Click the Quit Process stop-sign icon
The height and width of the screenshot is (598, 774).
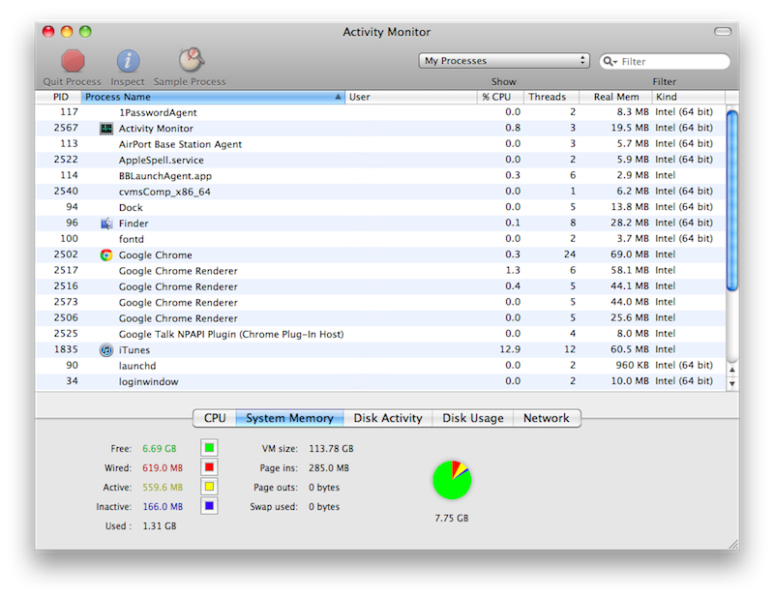click(73, 61)
